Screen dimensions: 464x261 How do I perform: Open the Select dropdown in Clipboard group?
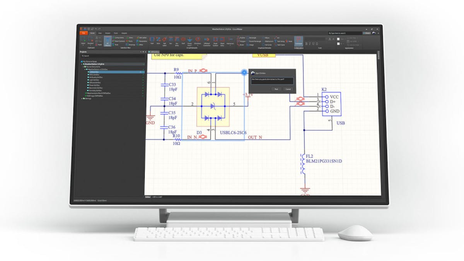[x=83, y=41]
